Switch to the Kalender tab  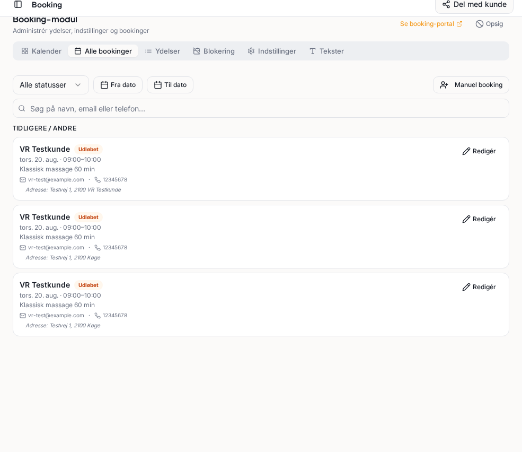coord(42,51)
